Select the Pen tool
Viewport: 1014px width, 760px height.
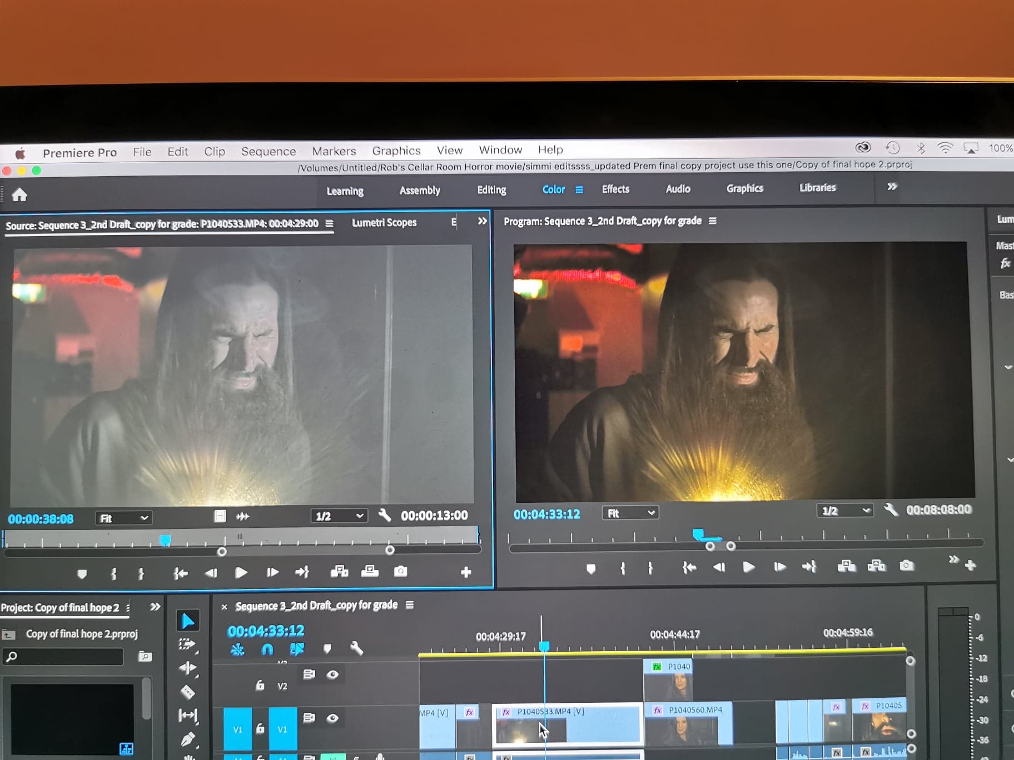coord(187,739)
